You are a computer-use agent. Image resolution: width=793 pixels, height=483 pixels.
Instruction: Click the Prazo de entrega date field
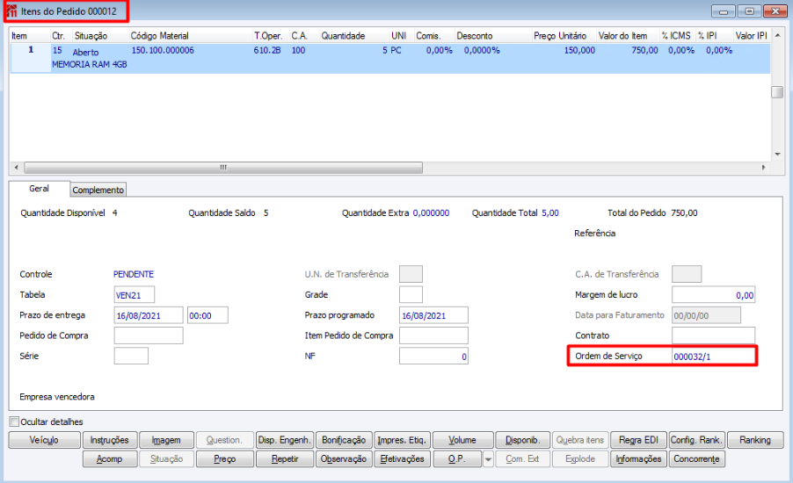point(149,315)
